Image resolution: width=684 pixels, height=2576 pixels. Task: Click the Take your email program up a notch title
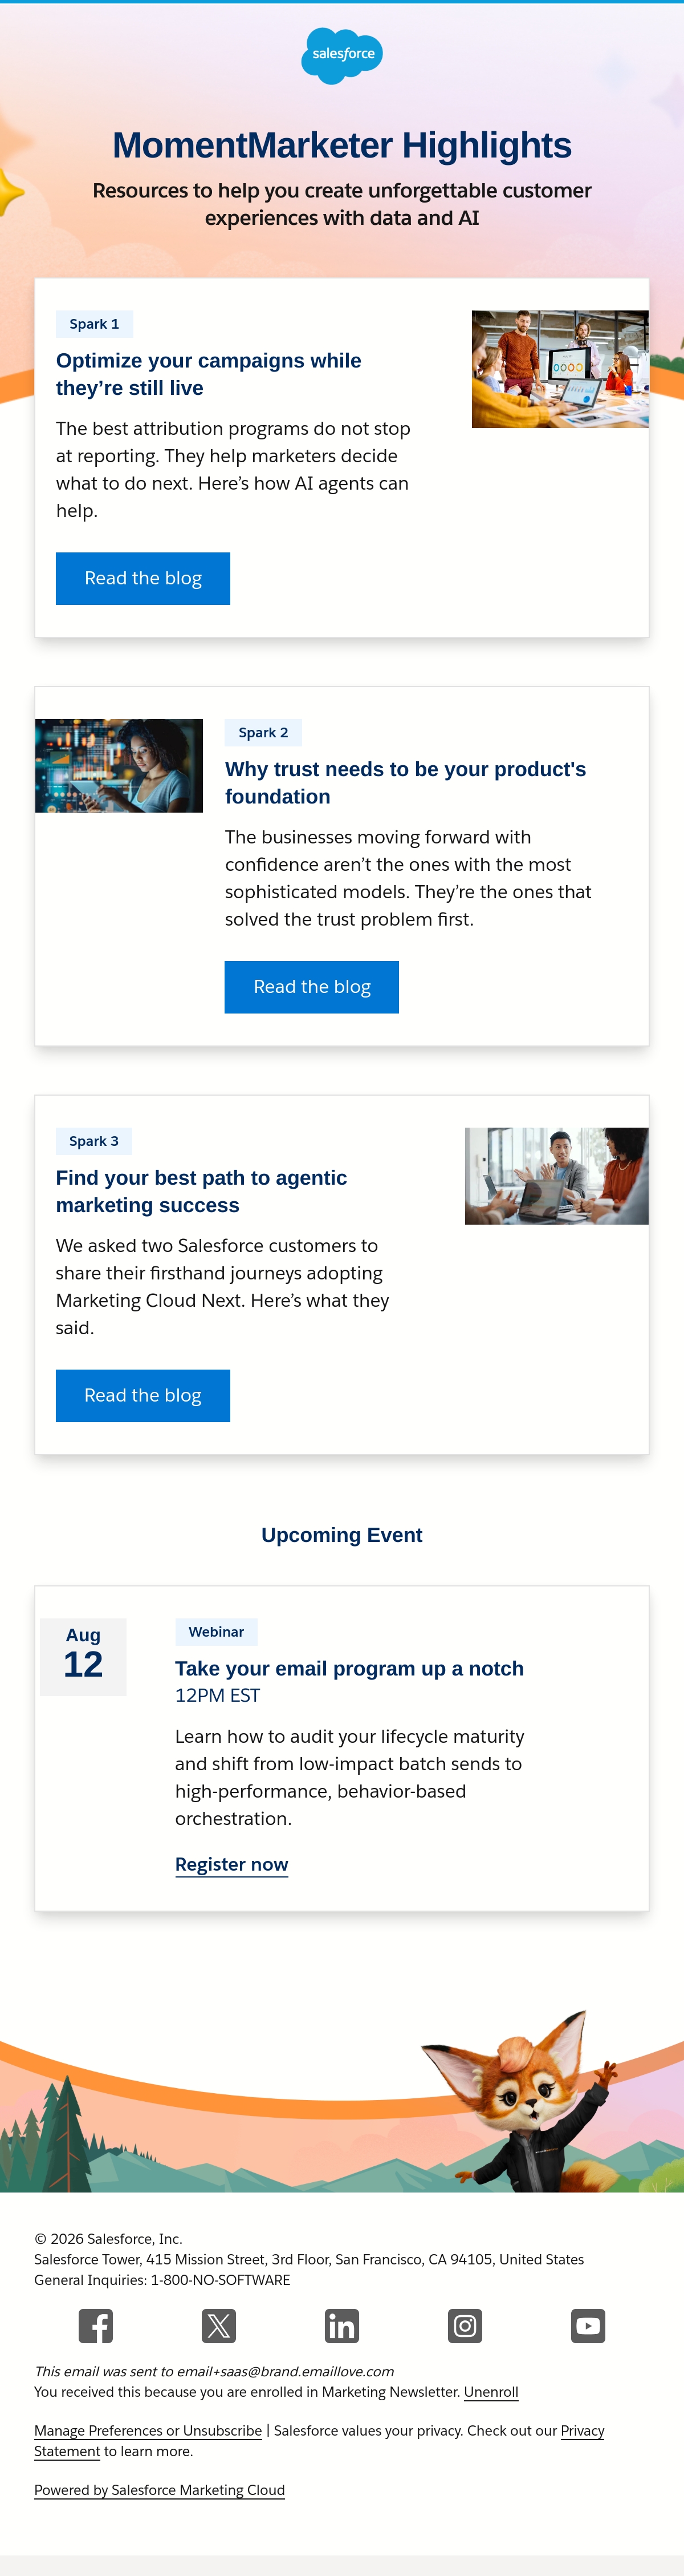point(349,1668)
